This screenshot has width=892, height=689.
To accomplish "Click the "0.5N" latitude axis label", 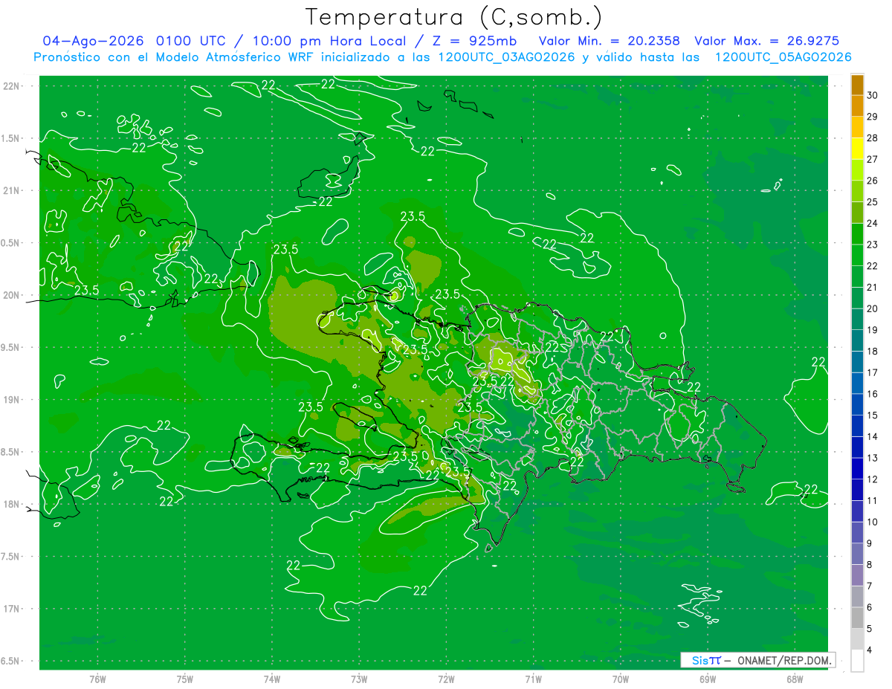I will coord(11,243).
